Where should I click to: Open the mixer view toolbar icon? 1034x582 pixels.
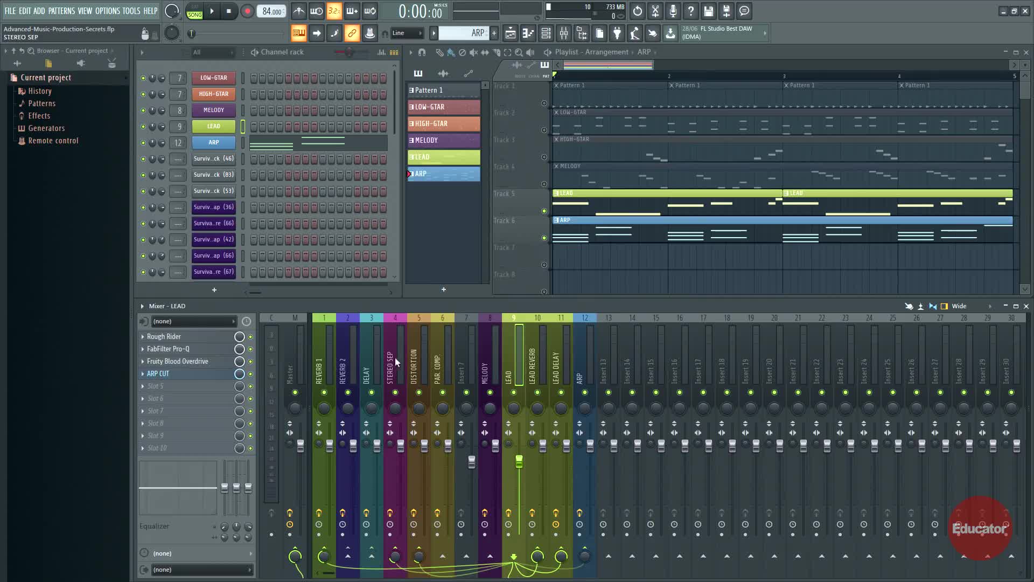[564, 33]
